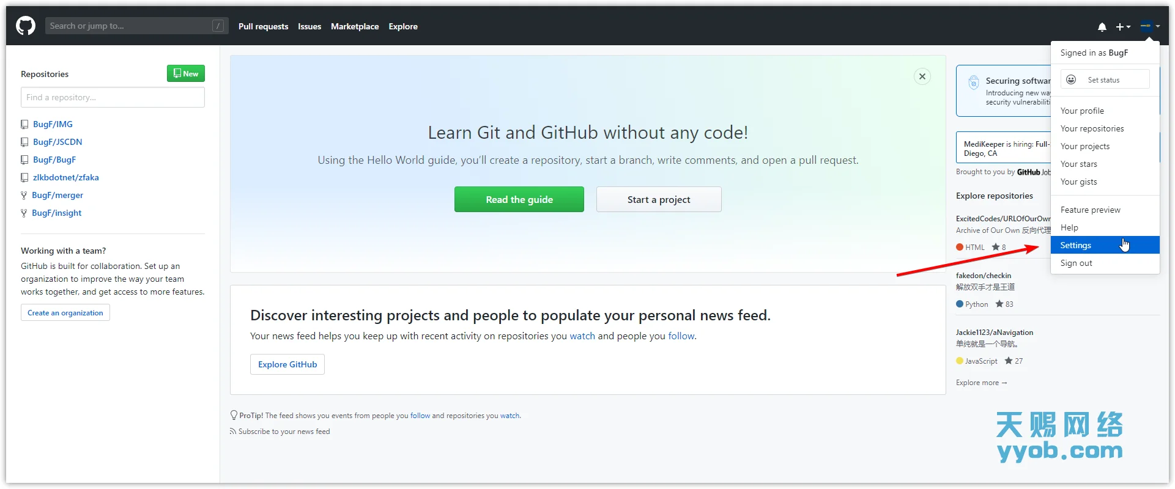Open the MediKeeper is hiring job ad
The height and width of the screenshot is (489, 1175).
(1004, 149)
